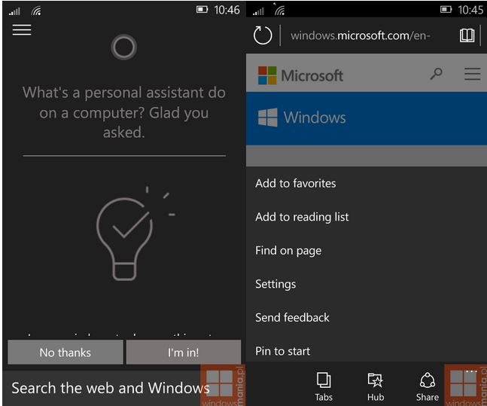
Task: Tap the Share icon
Action: (427, 386)
